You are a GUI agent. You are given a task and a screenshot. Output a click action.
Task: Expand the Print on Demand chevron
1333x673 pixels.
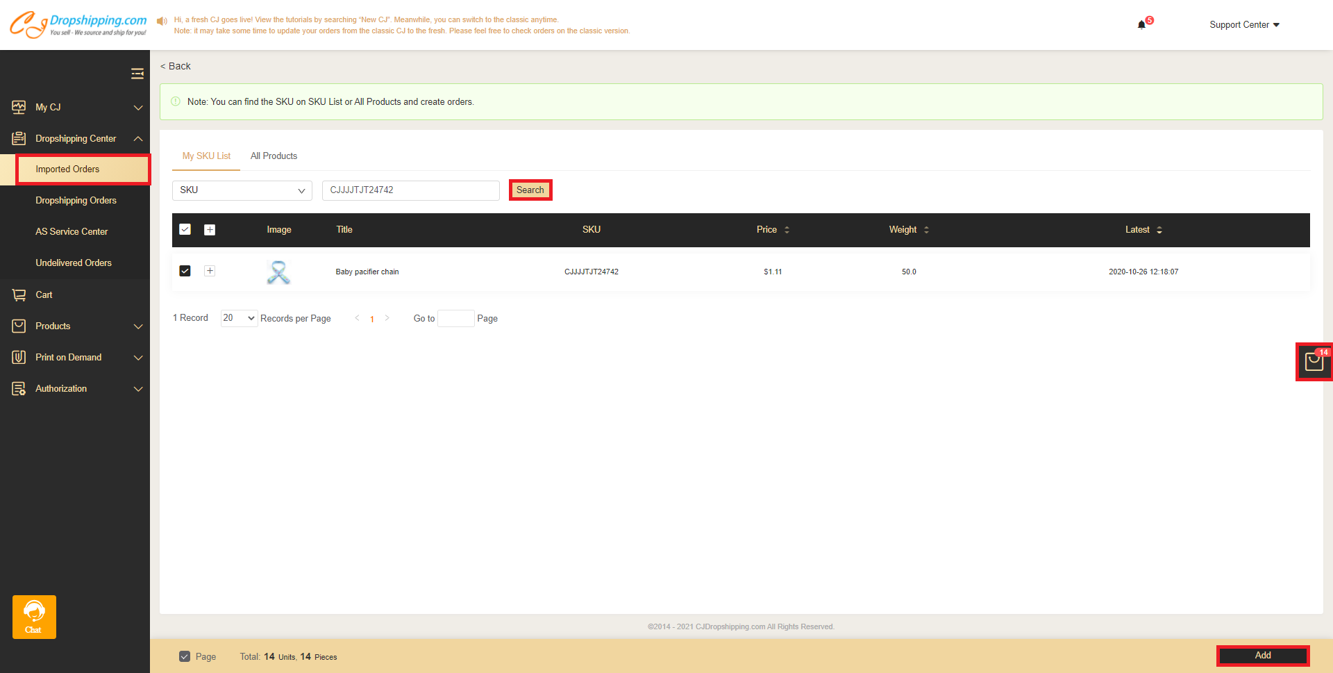pos(138,358)
